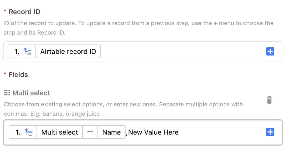The width and height of the screenshot is (288, 155).
Task: Click the step icon in Multi select pill
Action: click(x=29, y=132)
